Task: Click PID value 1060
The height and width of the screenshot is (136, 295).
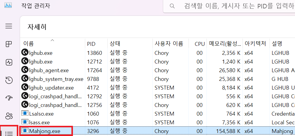Action: pos(93,114)
